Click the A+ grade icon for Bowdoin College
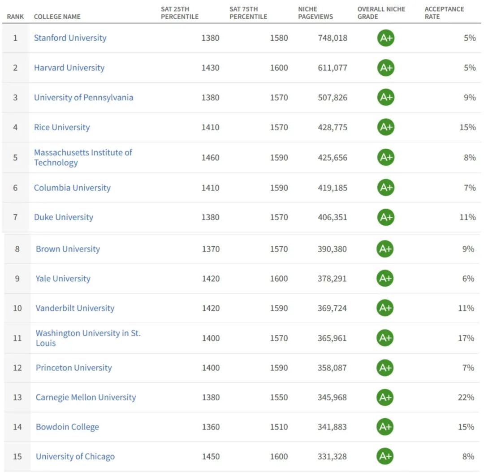The height and width of the screenshot is (476, 484). coord(385,427)
